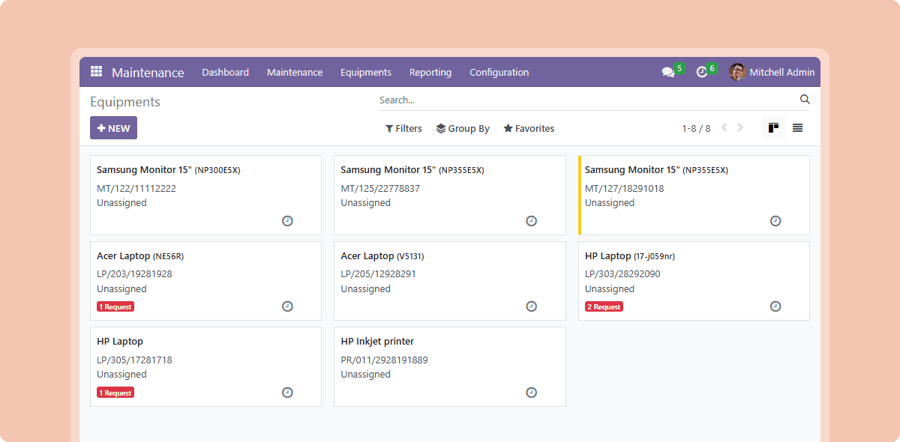Switch to kanban view
This screenshot has width=900, height=442.
[x=773, y=128]
